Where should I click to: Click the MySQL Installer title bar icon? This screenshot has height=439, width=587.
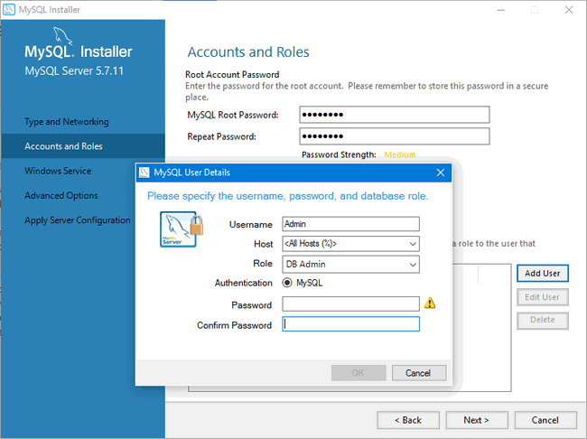tap(9, 10)
